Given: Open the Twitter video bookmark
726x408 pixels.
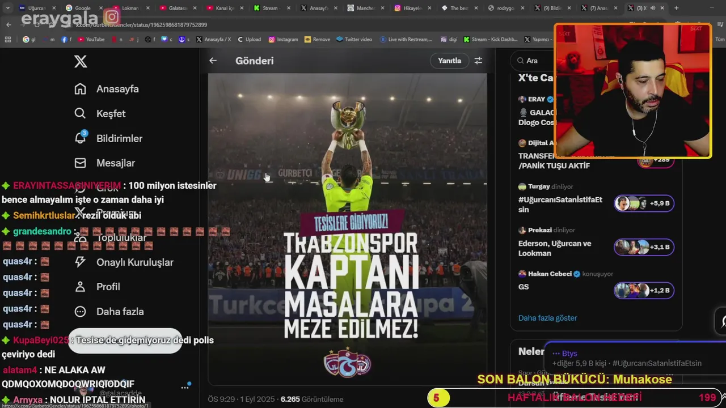Looking at the screenshot, I should pyautogui.click(x=354, y=39).
